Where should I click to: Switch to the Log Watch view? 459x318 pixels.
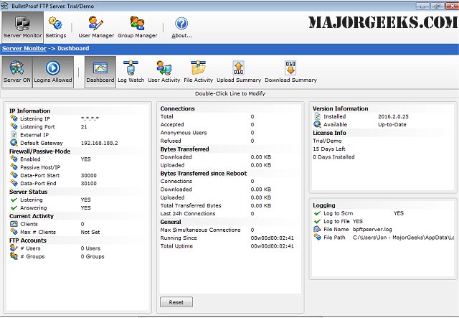point(131,72)
